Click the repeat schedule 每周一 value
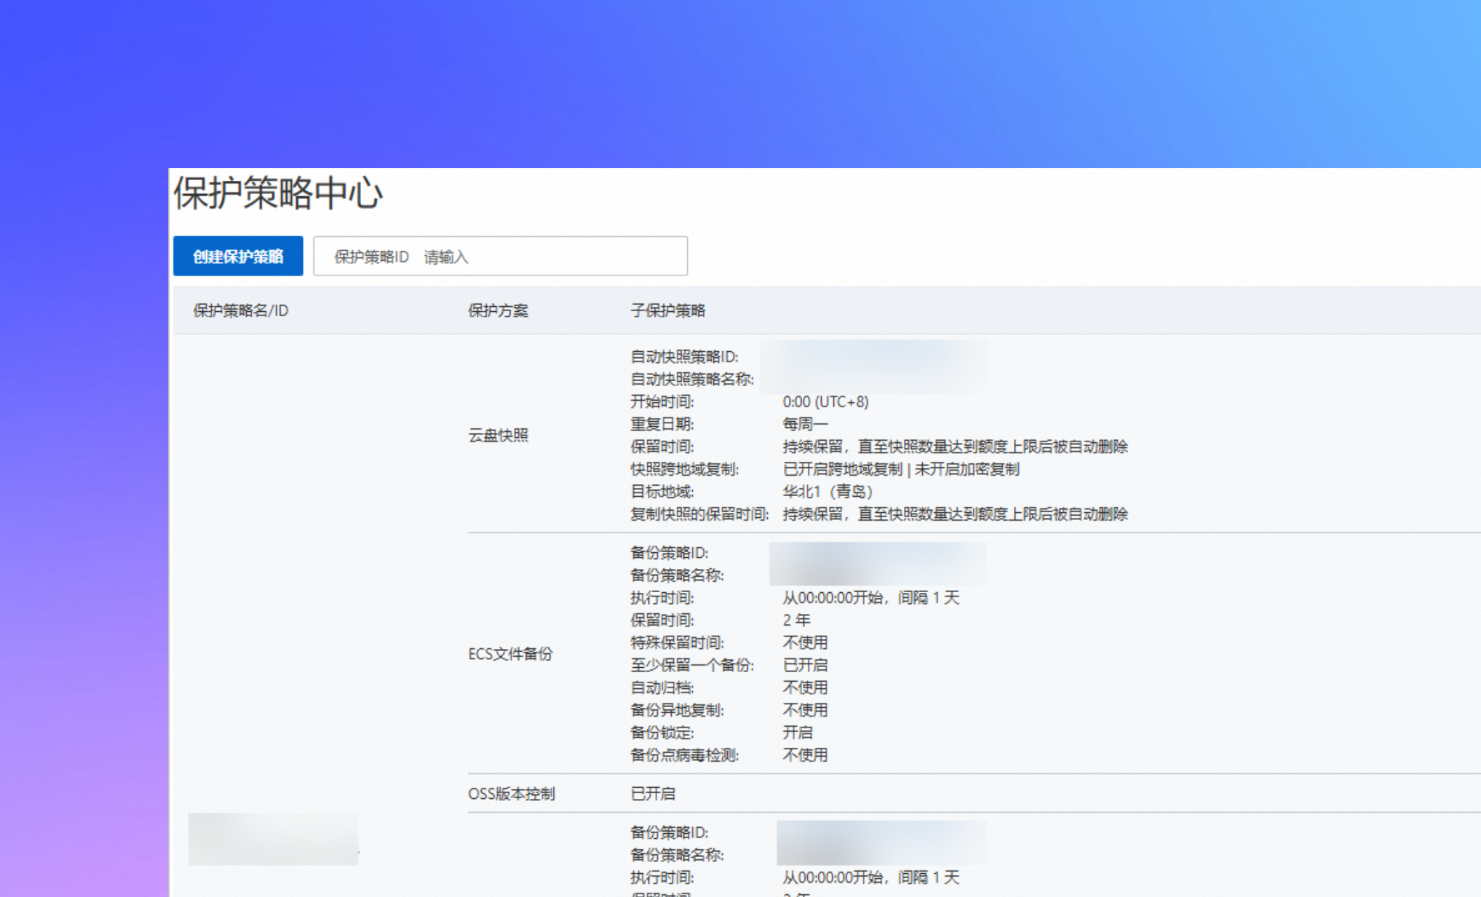Viewport: 1481px width, 897px height. pos(805,424)
